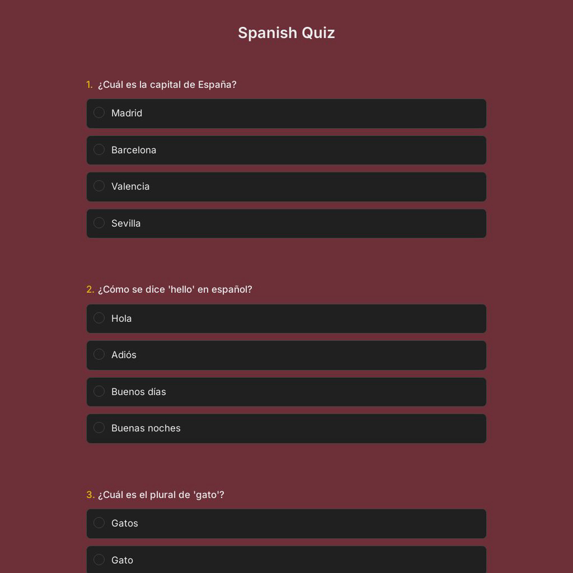
Task: Click the Buenas noches answer row
Action: point(286,428)
